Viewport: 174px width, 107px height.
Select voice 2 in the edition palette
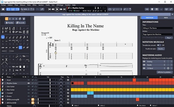pos(10,19)
